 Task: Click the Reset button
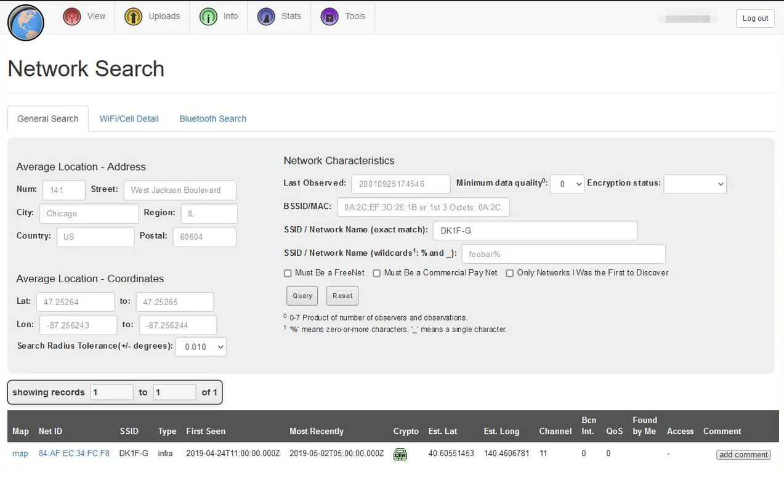342,296
